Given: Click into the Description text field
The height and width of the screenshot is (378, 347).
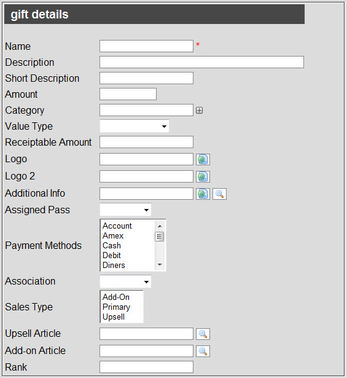Looking at the screenshot, I should 201,62.
